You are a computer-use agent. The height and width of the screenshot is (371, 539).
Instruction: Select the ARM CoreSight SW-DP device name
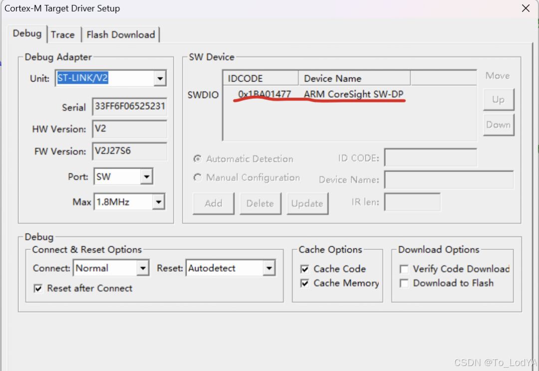coord(354,94)
